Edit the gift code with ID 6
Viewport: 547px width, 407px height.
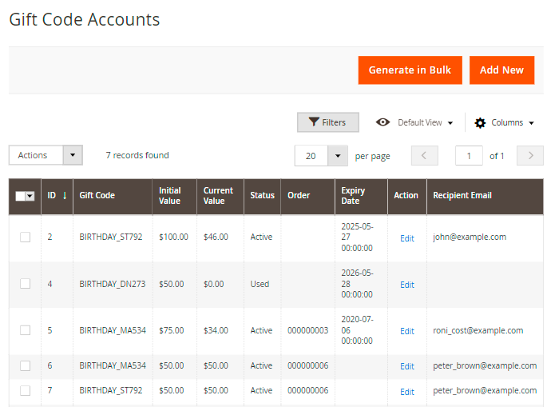407,366
